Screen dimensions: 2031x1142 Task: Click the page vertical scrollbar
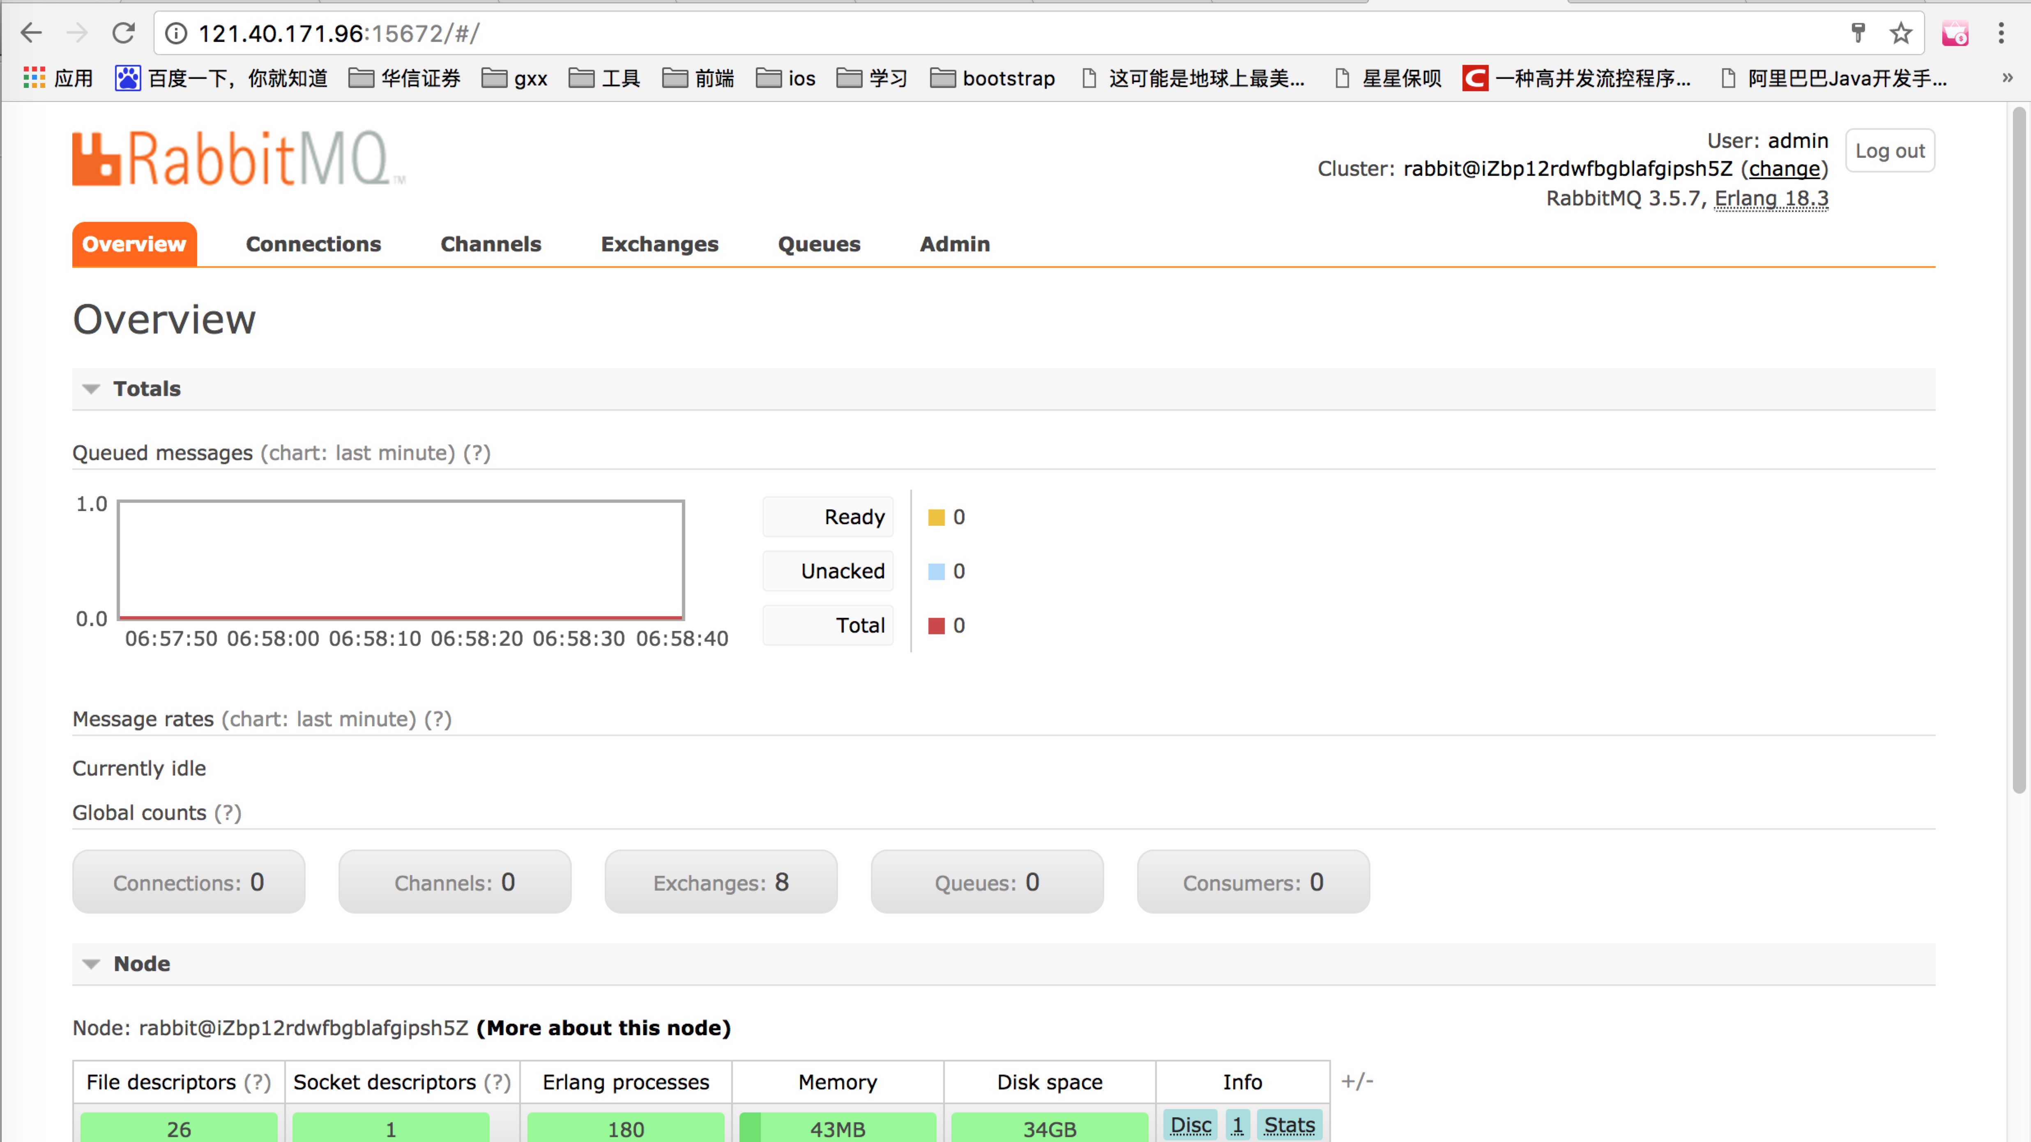(x=2018, y=449)
